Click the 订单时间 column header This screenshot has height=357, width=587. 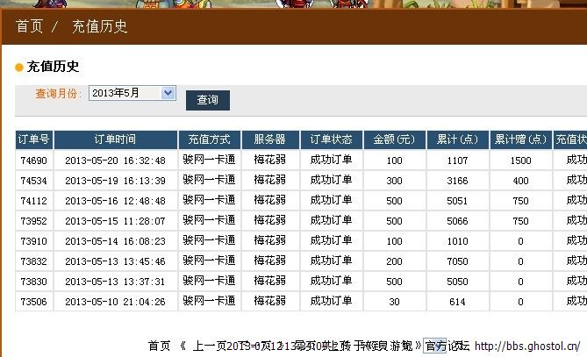coord(115,139)
